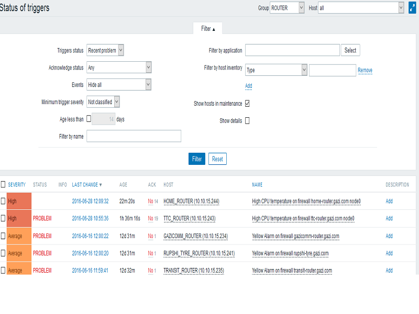
Task: Click the fullscreen expand icon
Action: tap(412, 8)
